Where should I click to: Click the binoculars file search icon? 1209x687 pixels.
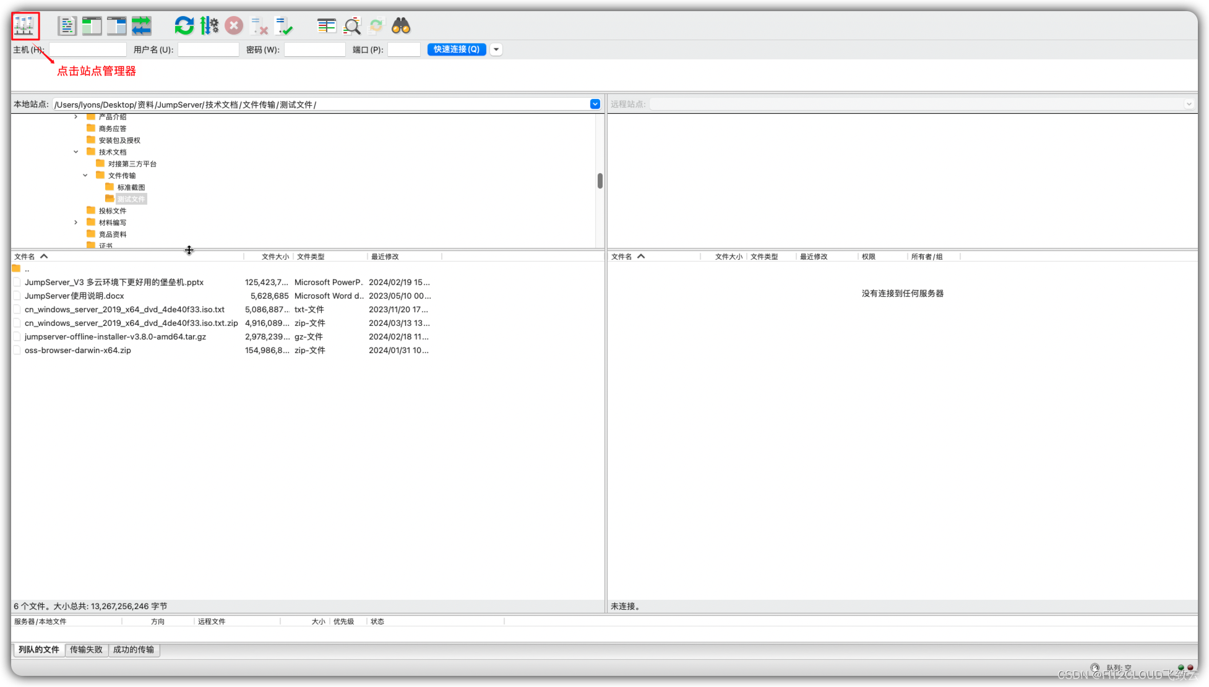click(401, 26)
